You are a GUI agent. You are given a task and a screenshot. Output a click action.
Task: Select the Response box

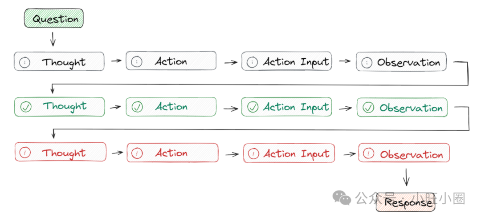405,203
